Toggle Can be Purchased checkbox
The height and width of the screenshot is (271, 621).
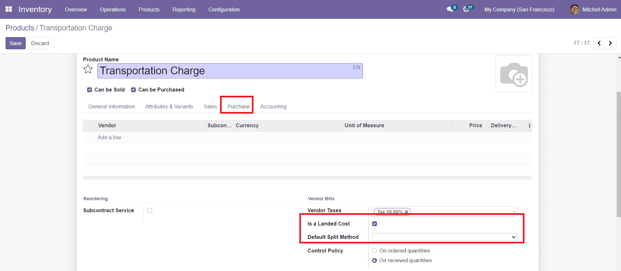pos(134,90)
